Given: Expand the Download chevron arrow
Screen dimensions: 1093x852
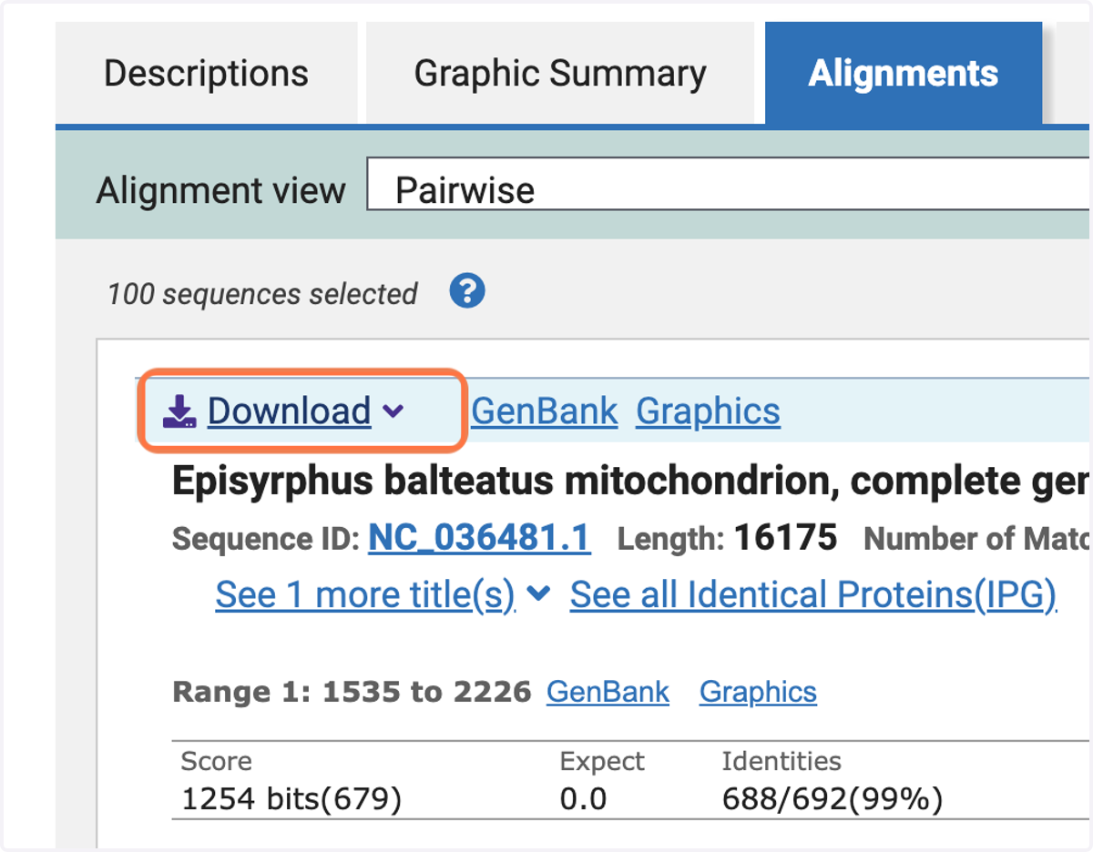Looking at the screenshot, I should tap(393, 411).
